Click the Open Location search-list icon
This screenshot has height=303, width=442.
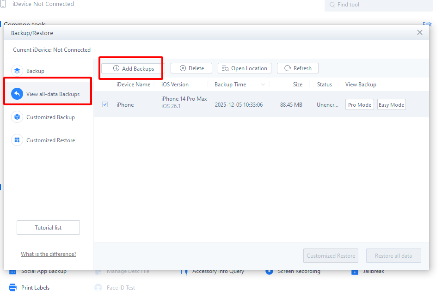click(x=225, y=68)
